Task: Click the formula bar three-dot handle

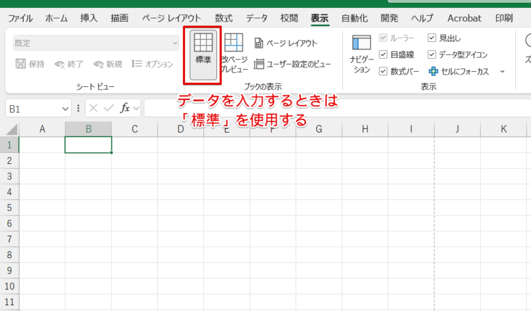Action: point(78,108)
